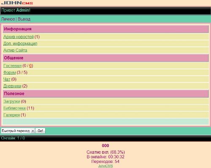Click red admin count next to Гостевая

coord(30,66)
